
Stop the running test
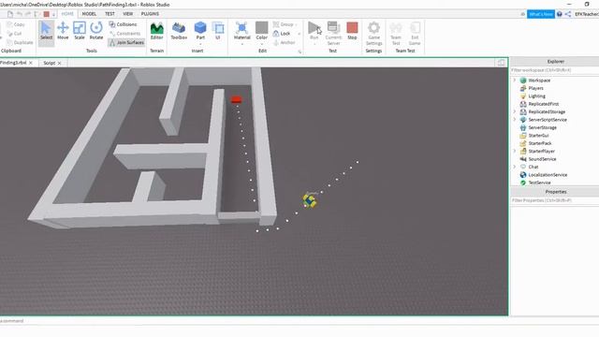point(352,31)
